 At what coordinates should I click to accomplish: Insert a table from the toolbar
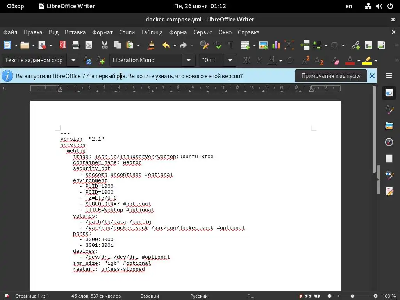245,45
